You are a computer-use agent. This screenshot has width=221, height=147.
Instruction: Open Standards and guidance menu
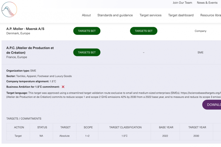115,15
